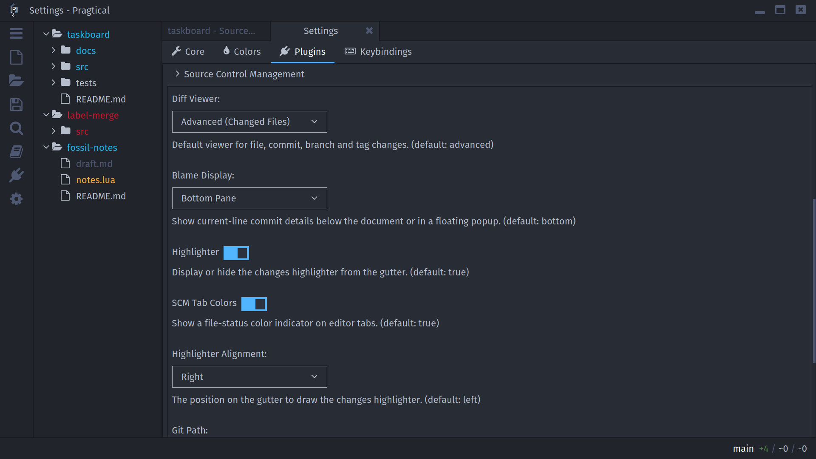Click the open folder icon in sidebar
The image size is (816, 459).
pyautogui.click(x=16, y=81)
